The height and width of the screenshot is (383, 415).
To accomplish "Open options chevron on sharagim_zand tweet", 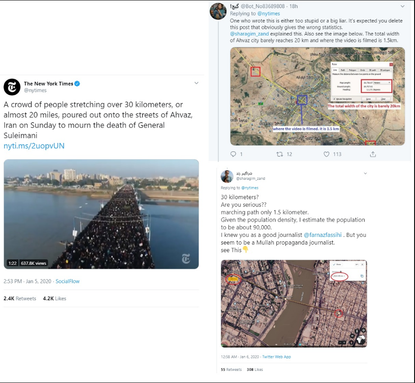I will 365,174.
